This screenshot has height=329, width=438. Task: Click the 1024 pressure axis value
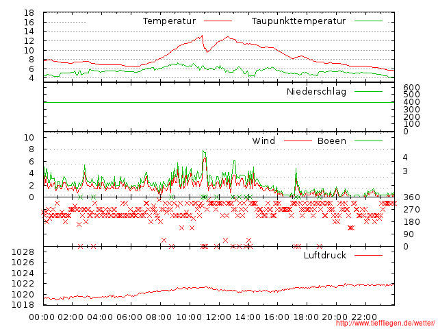click(x=23, y=273)
